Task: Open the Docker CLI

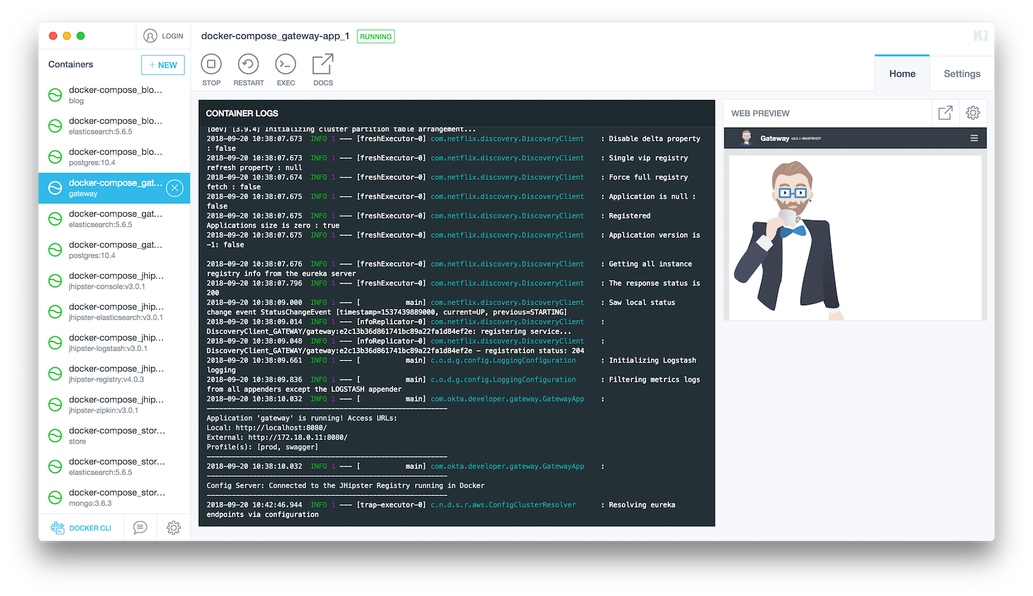Action: 81,527
